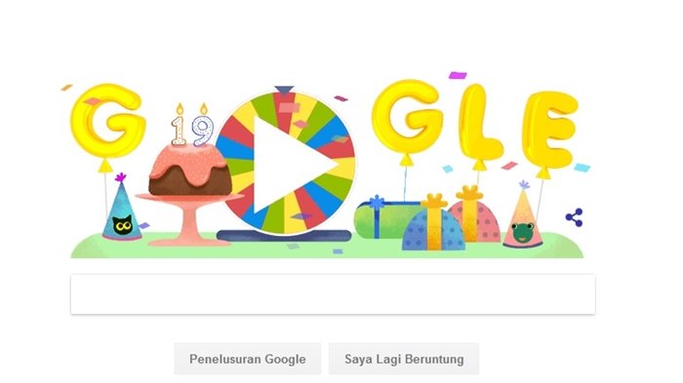Click the Saya Lagi Beruntung button
The image size is (683, 383).
(404, 359)
